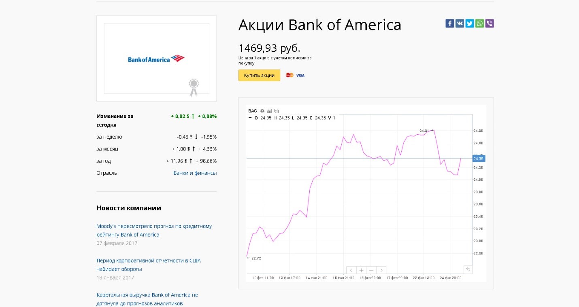This screenshot has height=307, width=579.
Task: Click the 'Купить акции' button
Action: pyautogui.click(x=259, y=76)
